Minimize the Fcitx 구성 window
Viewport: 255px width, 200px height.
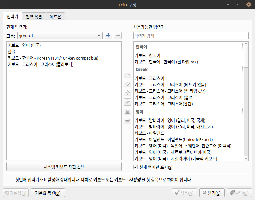228,4
